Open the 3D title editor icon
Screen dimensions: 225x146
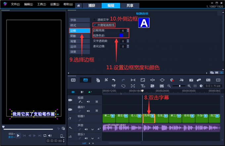[143, 86]
